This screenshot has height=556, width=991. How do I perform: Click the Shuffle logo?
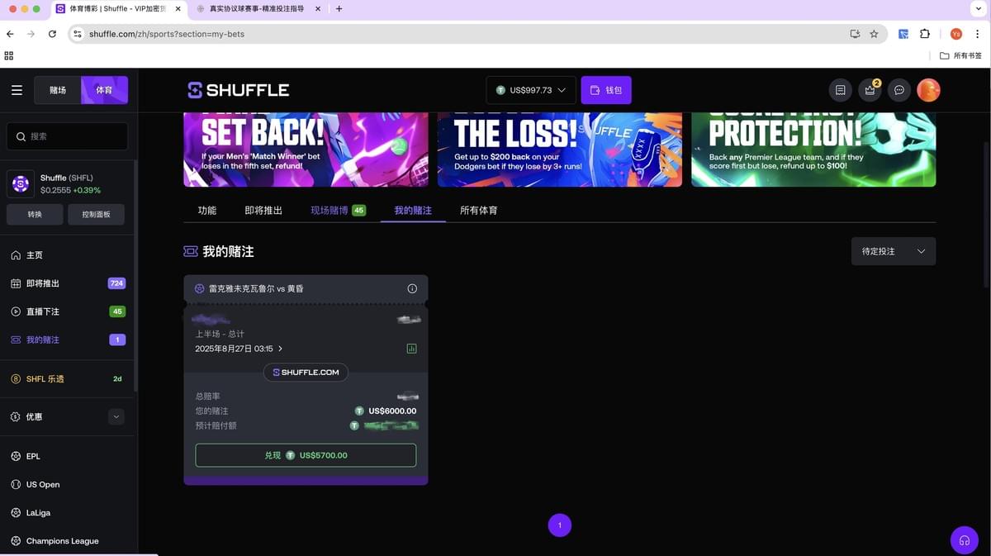tap(239, 90)
